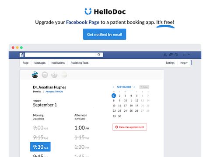This screenshot has height=157, width=210.
Task: Open the account menu arrow in Facebook bar
Action: [189, 55]
